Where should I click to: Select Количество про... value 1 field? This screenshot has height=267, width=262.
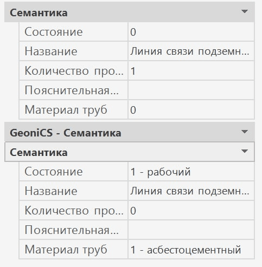pyautogui.click(x=191, y=70)
